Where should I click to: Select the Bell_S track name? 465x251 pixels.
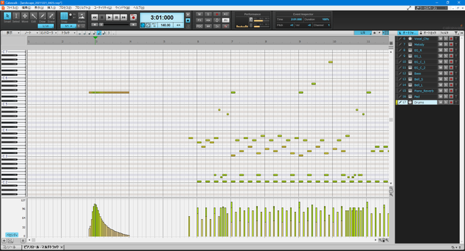point(418,79)
